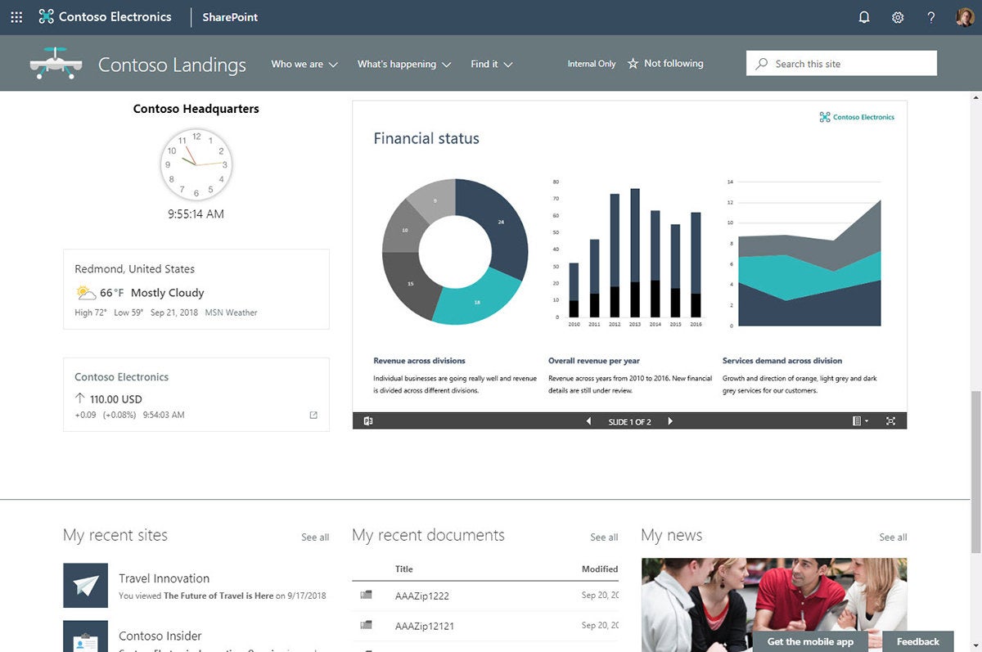Go to the next slide arrow
Screen dimensions: 982x652
pyautogui.click(x=670, y=421)
